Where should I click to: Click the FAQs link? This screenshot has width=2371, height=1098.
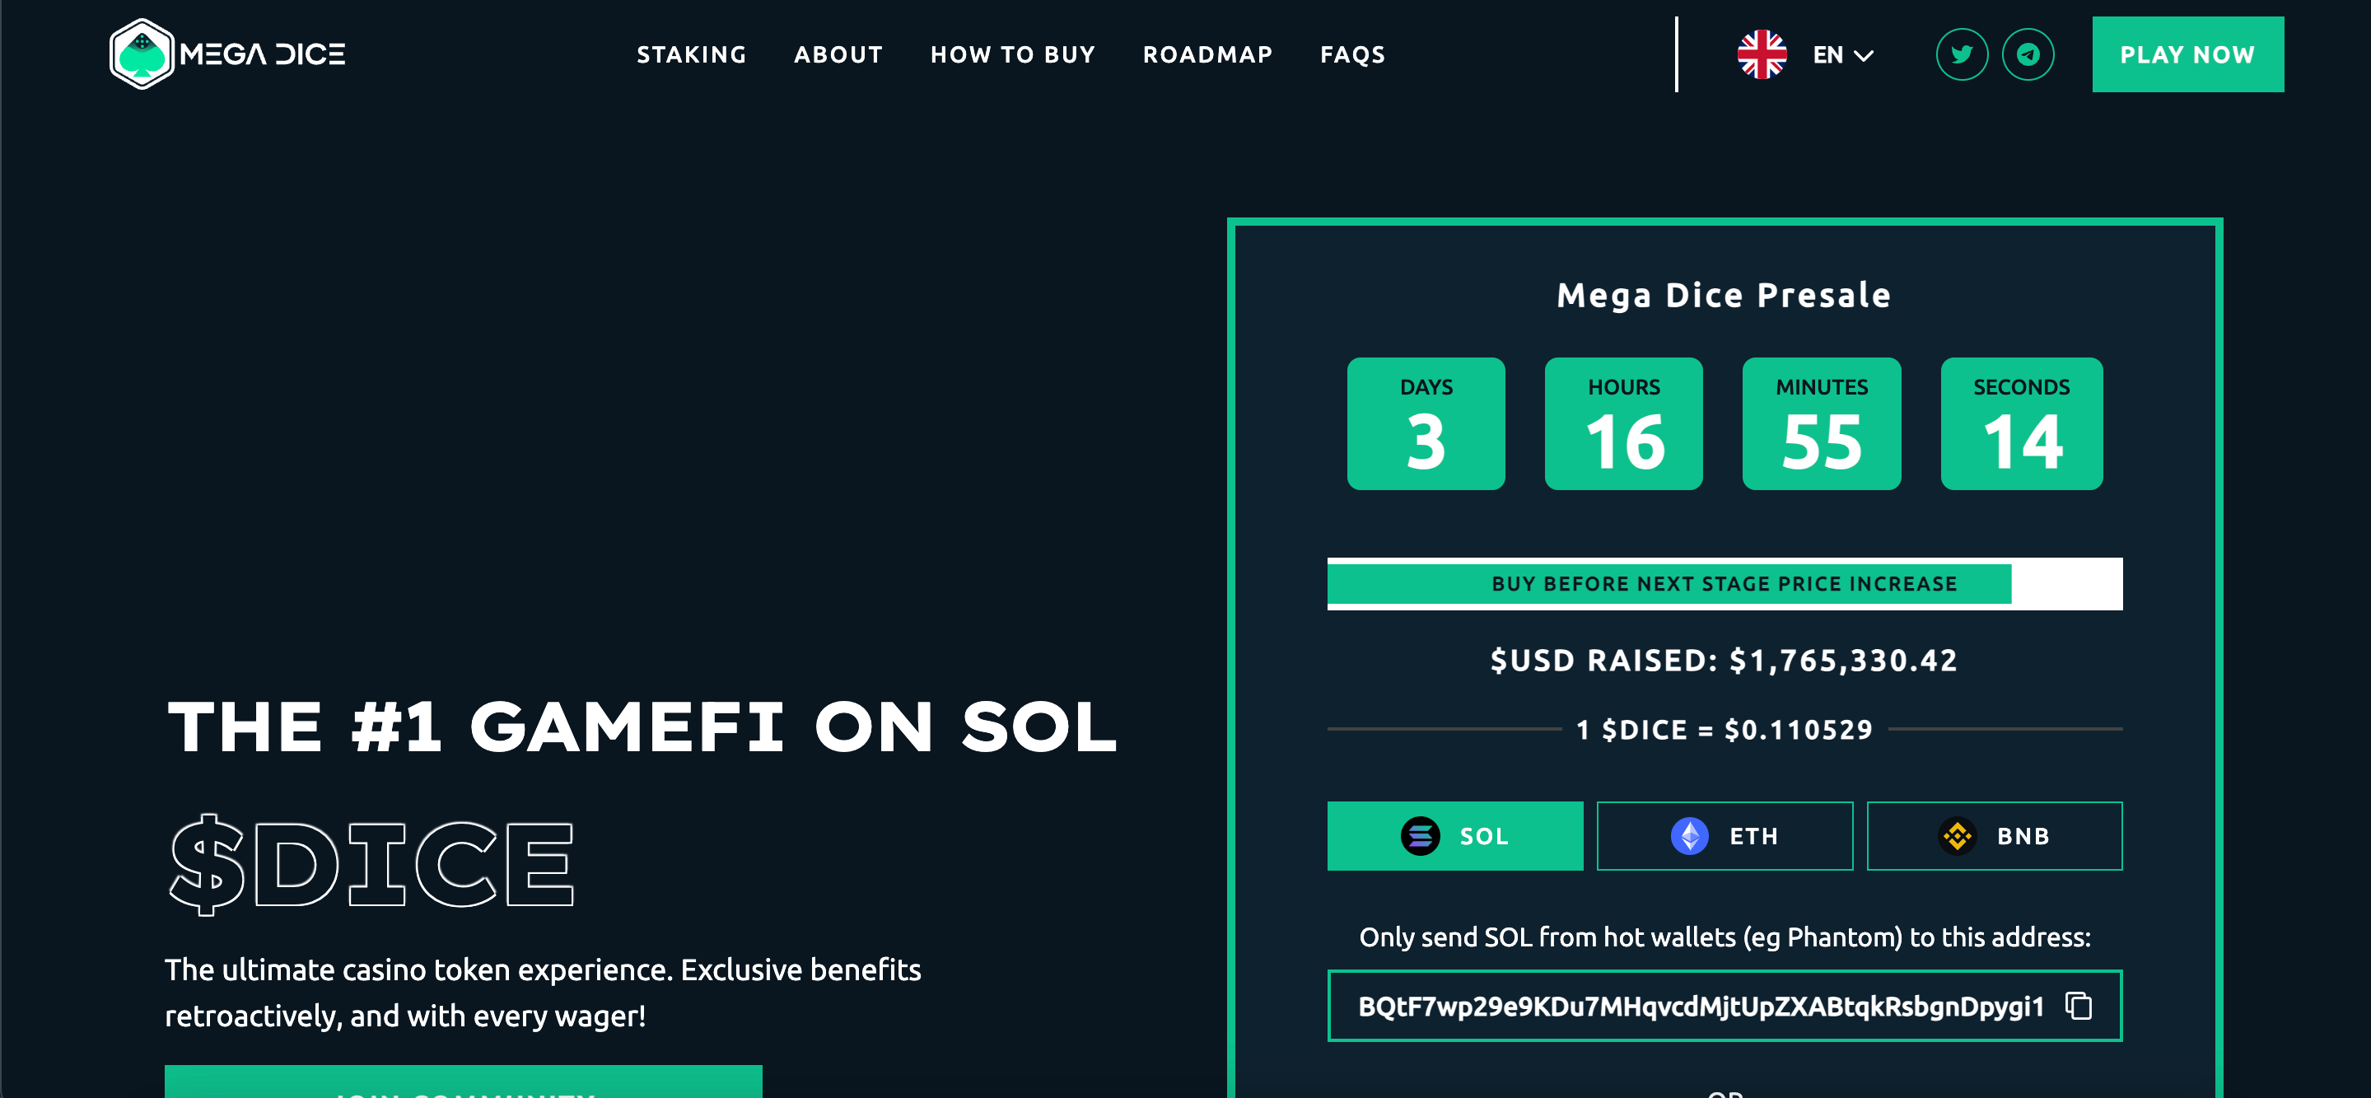click(1352, 55)
